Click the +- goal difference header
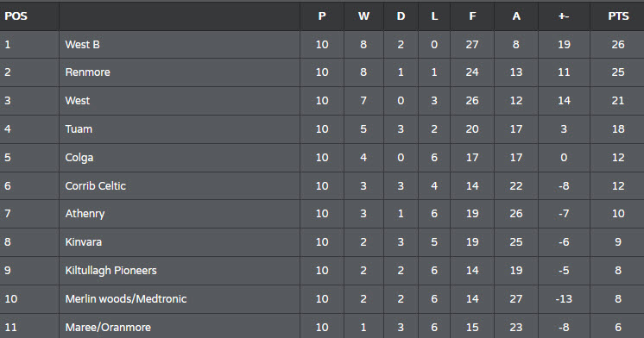Screen dimensions: 644x338 coord(564,16)
